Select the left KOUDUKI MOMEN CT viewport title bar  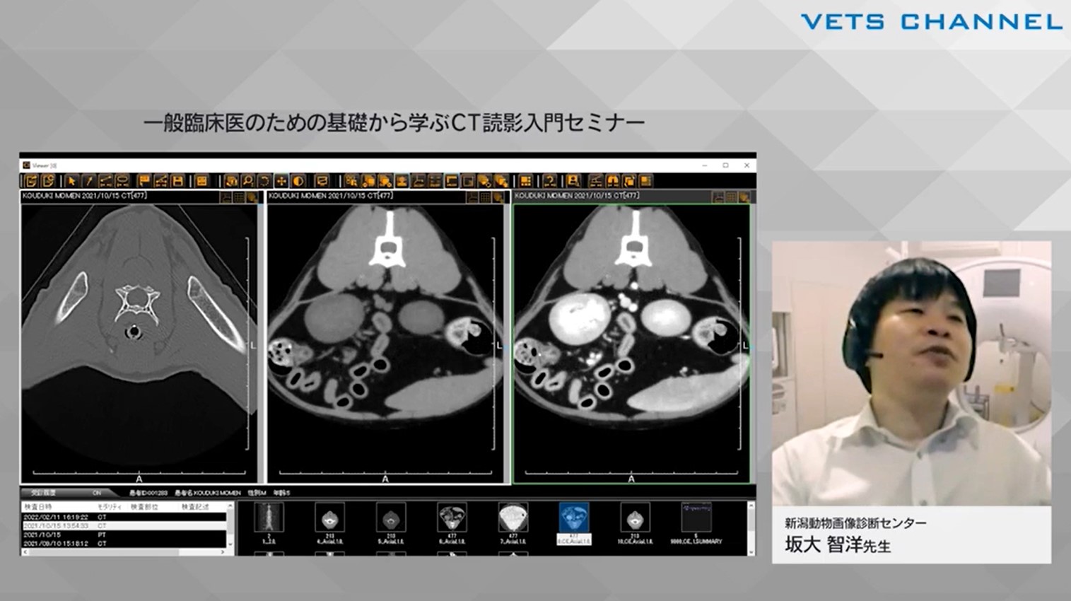pos(85,197)
